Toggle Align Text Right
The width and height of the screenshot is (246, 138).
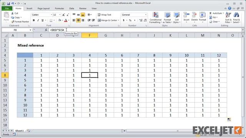(x=83, y=20)
